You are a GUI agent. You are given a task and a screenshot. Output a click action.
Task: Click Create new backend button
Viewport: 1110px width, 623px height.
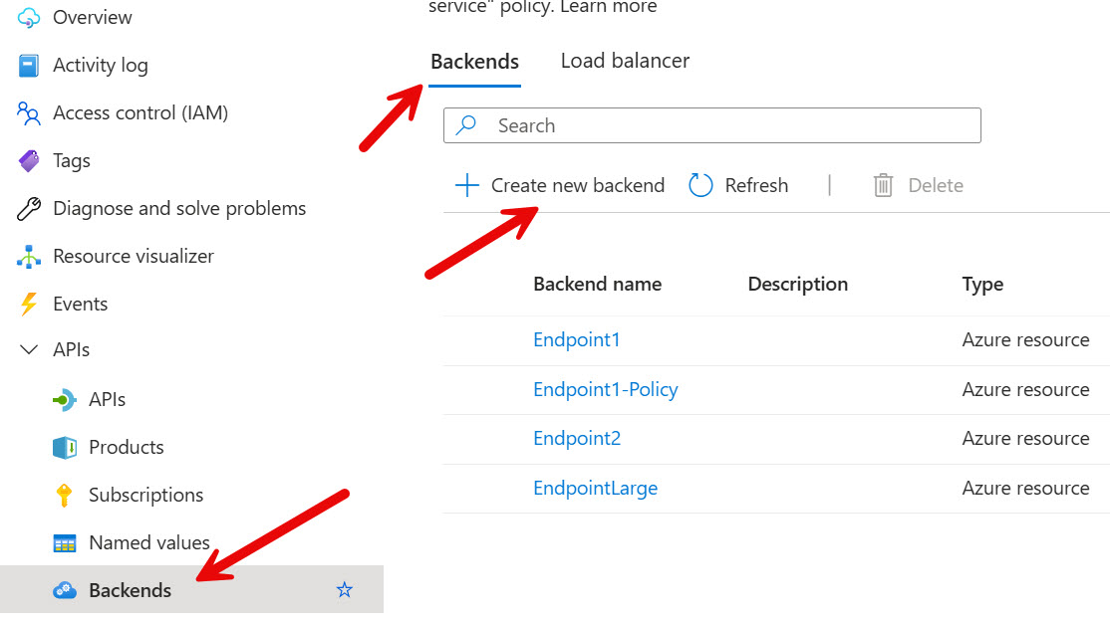pos(560,185)
